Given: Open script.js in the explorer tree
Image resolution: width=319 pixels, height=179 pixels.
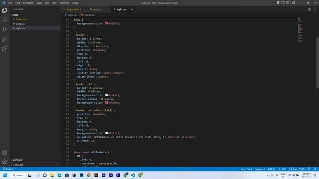Looking at the screenshot, I should point(20,24).
